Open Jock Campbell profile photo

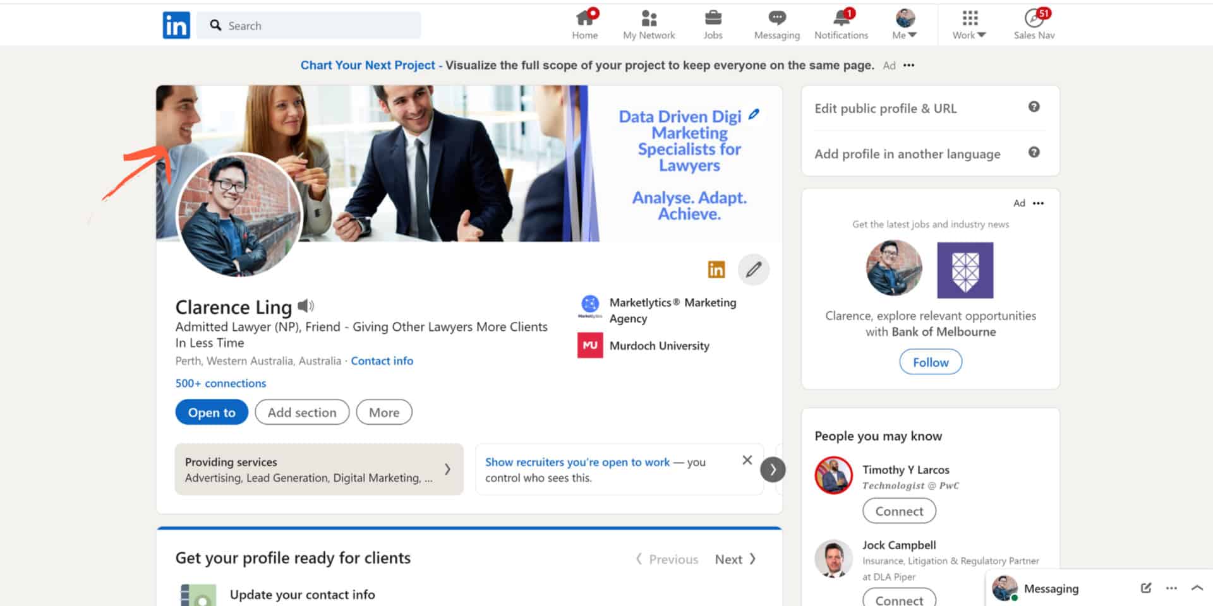pos(833,559)
